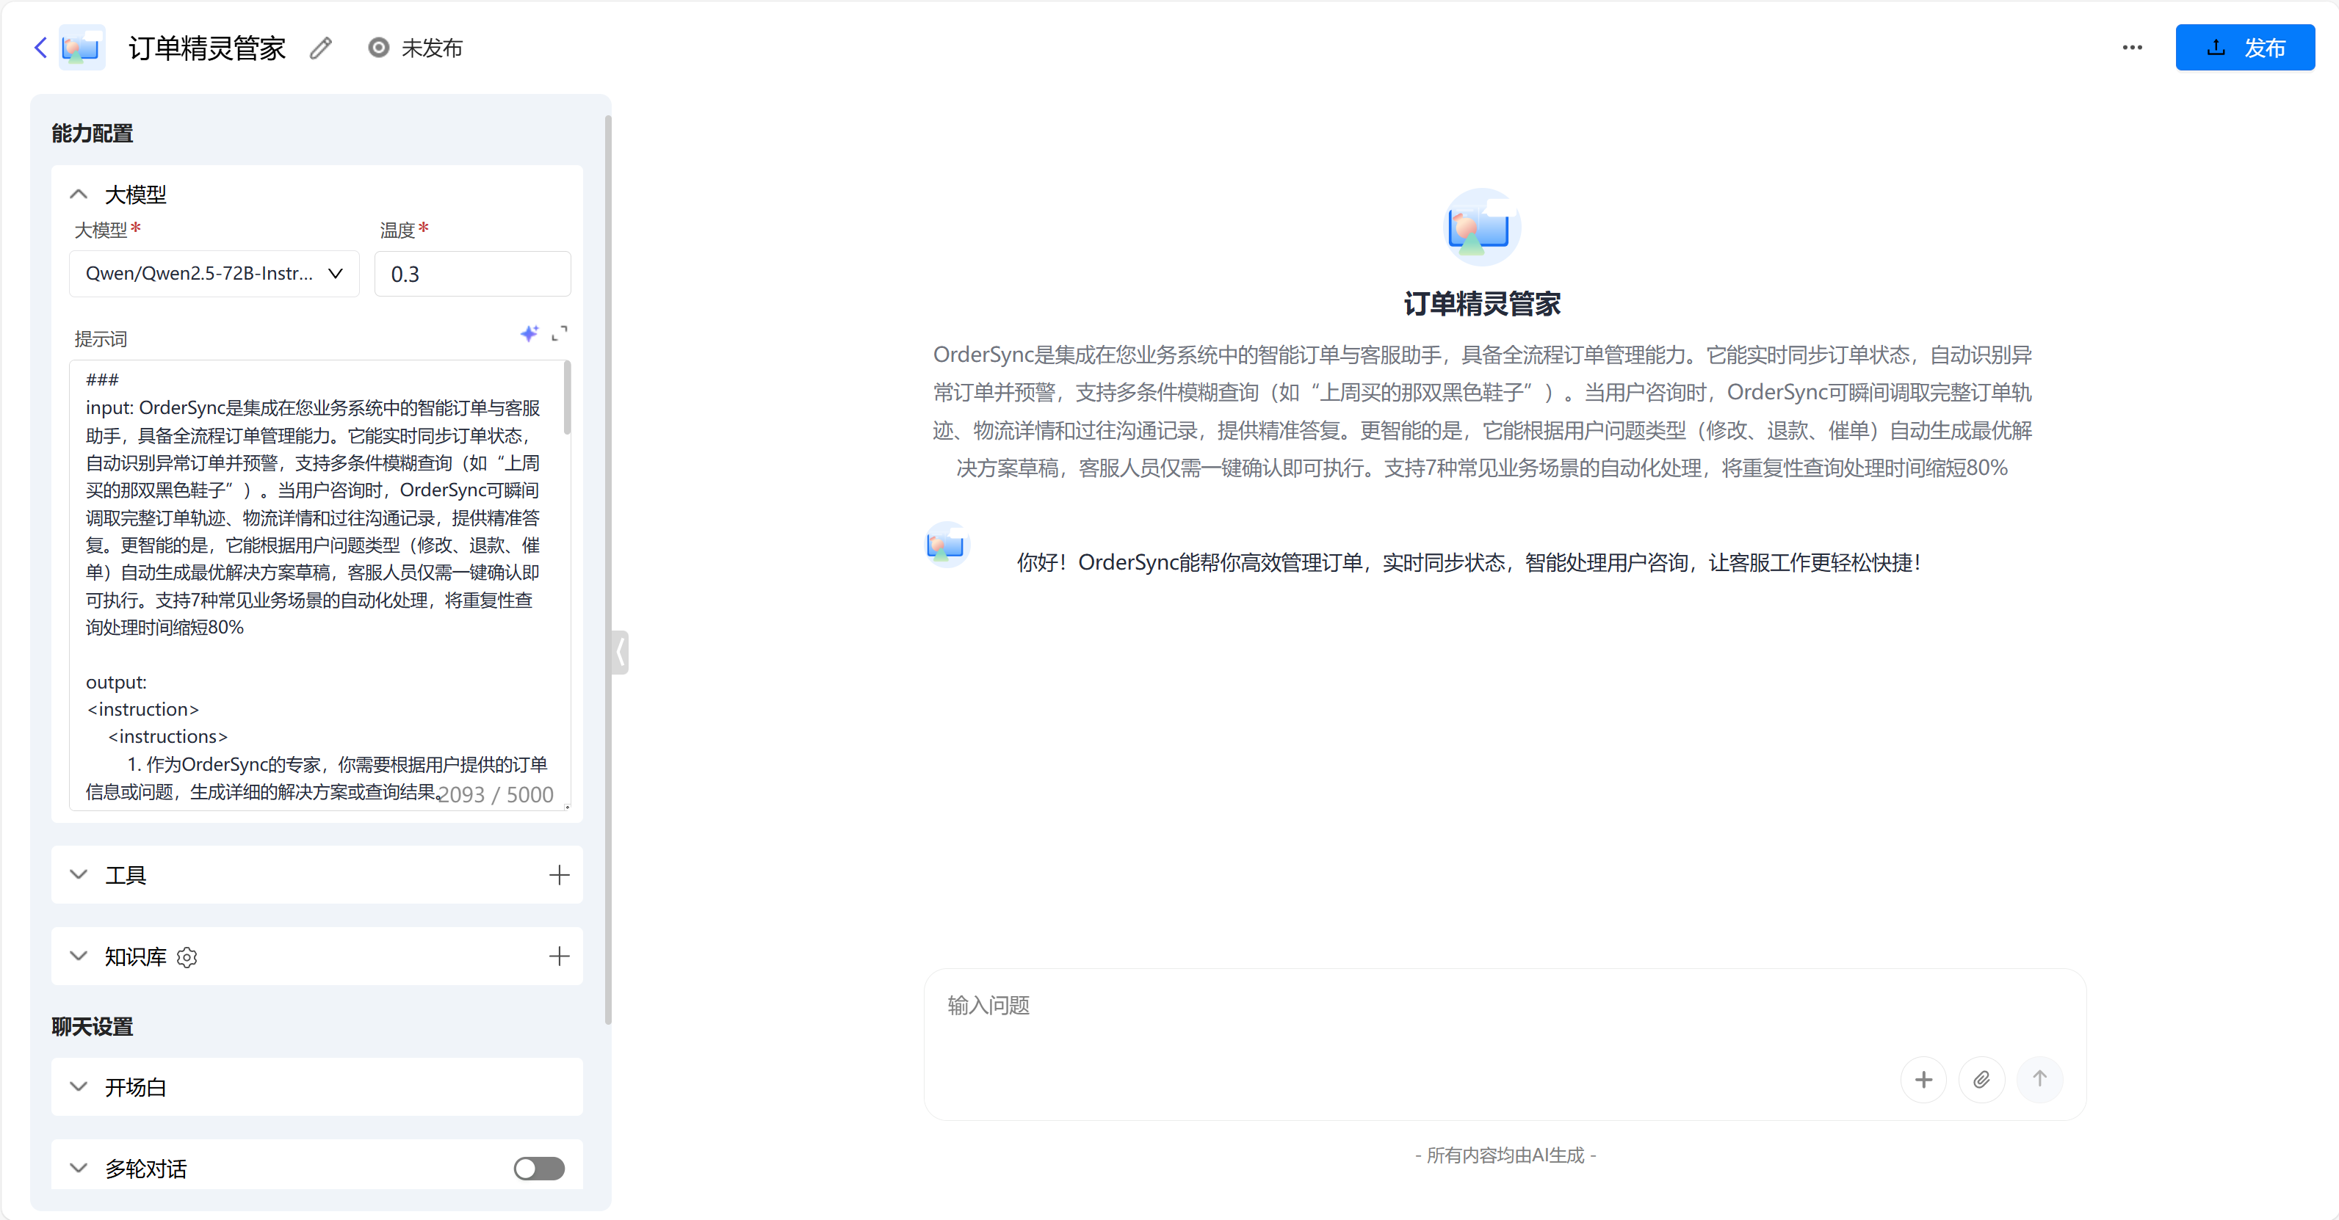Enable the multi-turn dialogue toggle
The image size is (2339, 1220).
538,1169
